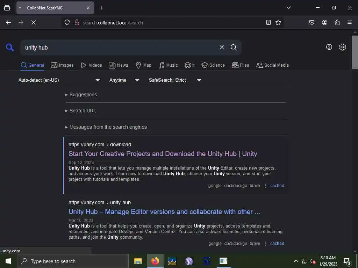Switch to Files category

[x=240, y=65]
